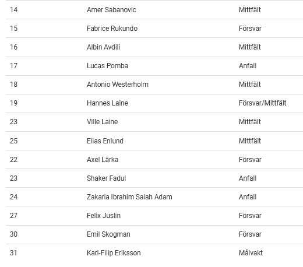Viewport: 303px width, 267px height.
Task: Click jersey number 14
Action: (13, 10)
